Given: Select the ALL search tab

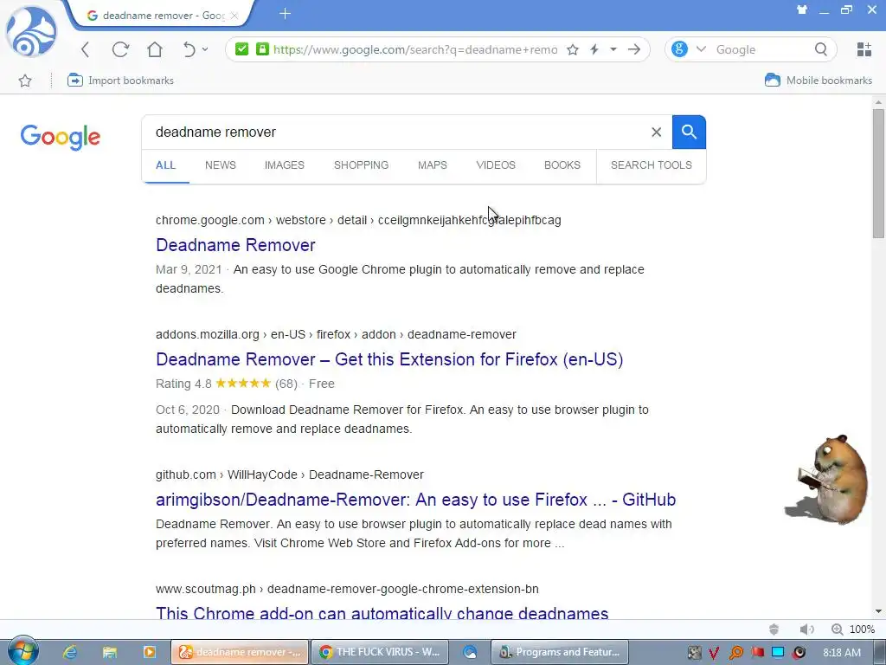Looking at the screenshot, I should point(165,165).
